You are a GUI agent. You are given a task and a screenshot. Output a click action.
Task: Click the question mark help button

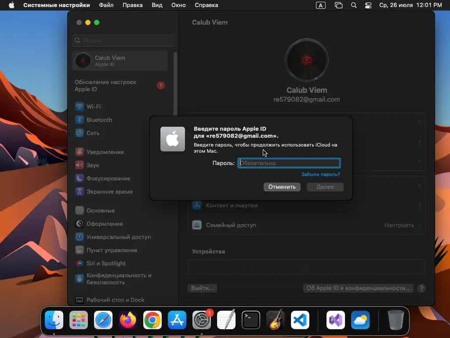pyautogui.click(x=421, y=288)
